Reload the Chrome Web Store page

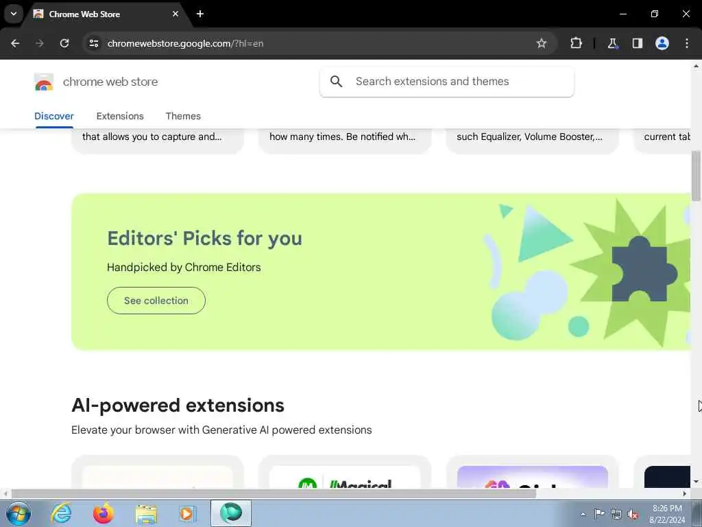[64, 43]
